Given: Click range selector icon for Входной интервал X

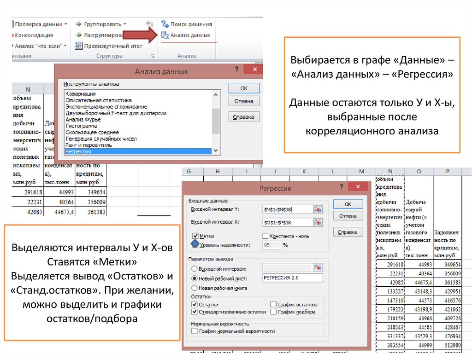Looking at the screenshot, I should point(318,222).
